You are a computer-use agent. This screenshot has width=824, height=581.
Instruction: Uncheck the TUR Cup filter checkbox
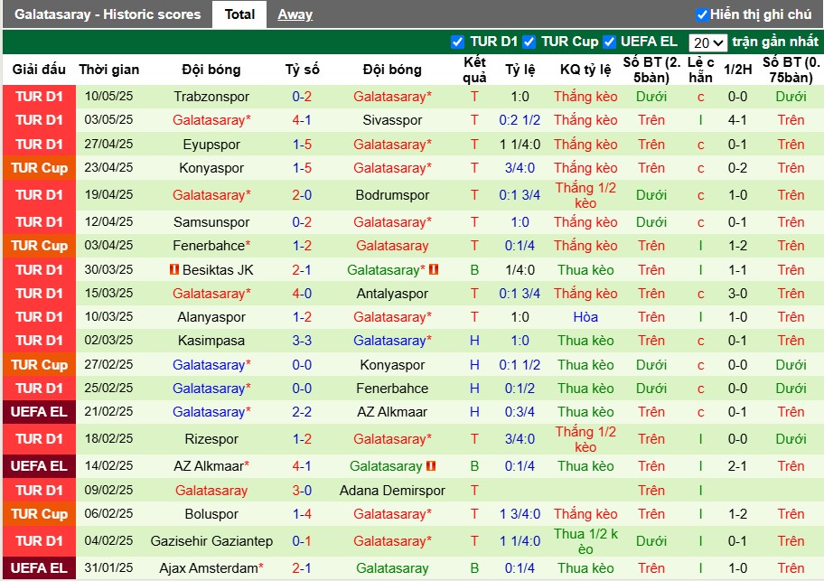pyautogui.click(x=529, y=42)
